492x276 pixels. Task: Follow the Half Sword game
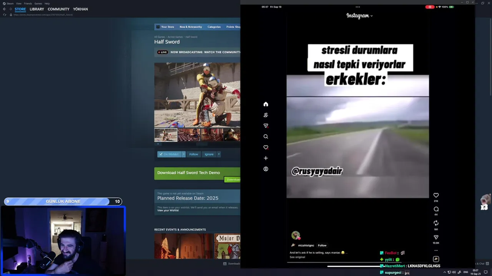tap(194, 154)
